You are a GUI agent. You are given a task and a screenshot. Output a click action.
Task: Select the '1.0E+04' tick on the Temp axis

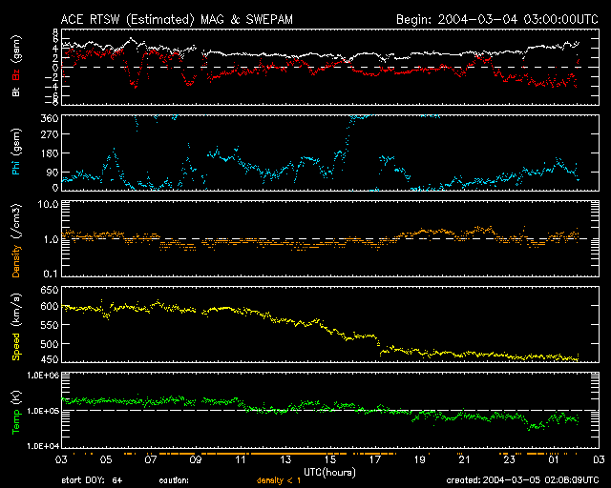(x=43, y=446)
